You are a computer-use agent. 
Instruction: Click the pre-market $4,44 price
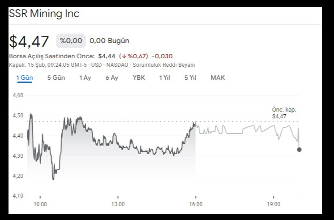point(107,56)
